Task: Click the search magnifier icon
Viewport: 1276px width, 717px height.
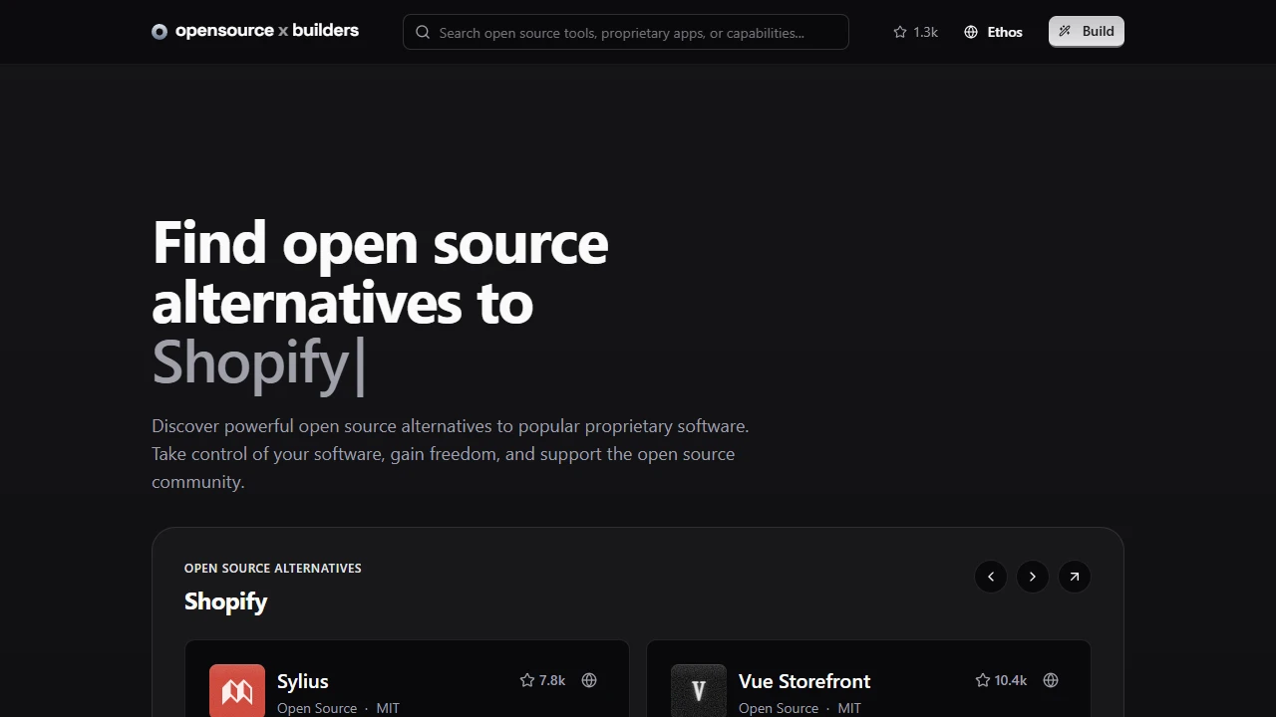Action: [423, 32]
